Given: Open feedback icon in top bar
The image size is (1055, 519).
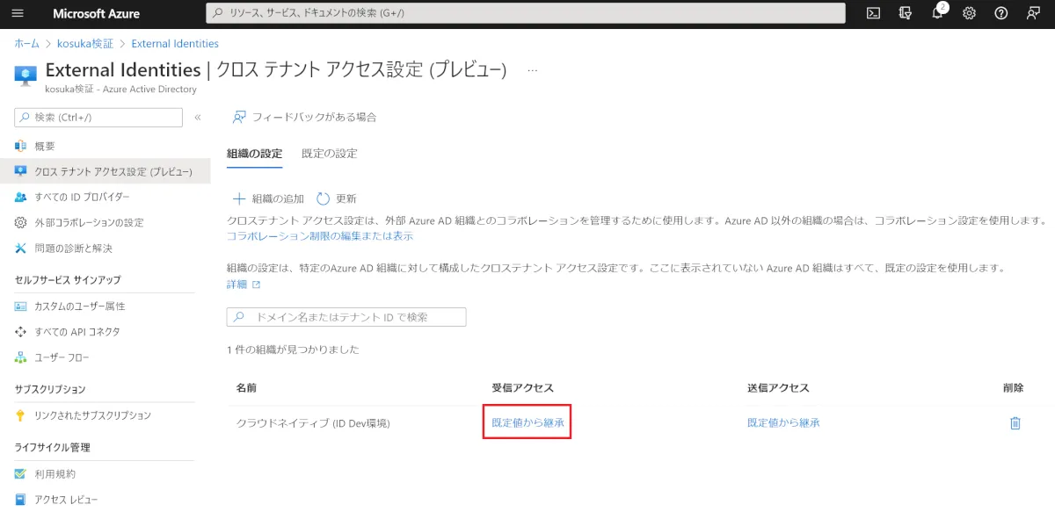Looking at the screenshot, I should tap(1033, 13).
